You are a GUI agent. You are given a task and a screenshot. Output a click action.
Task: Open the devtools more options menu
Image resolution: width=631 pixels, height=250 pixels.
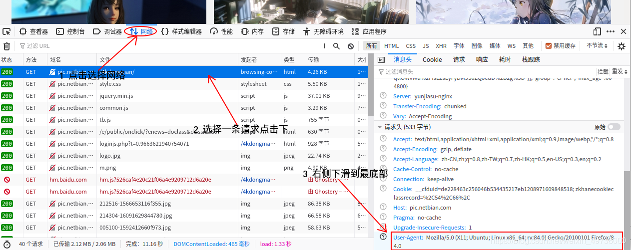click(x=610, y=31)
